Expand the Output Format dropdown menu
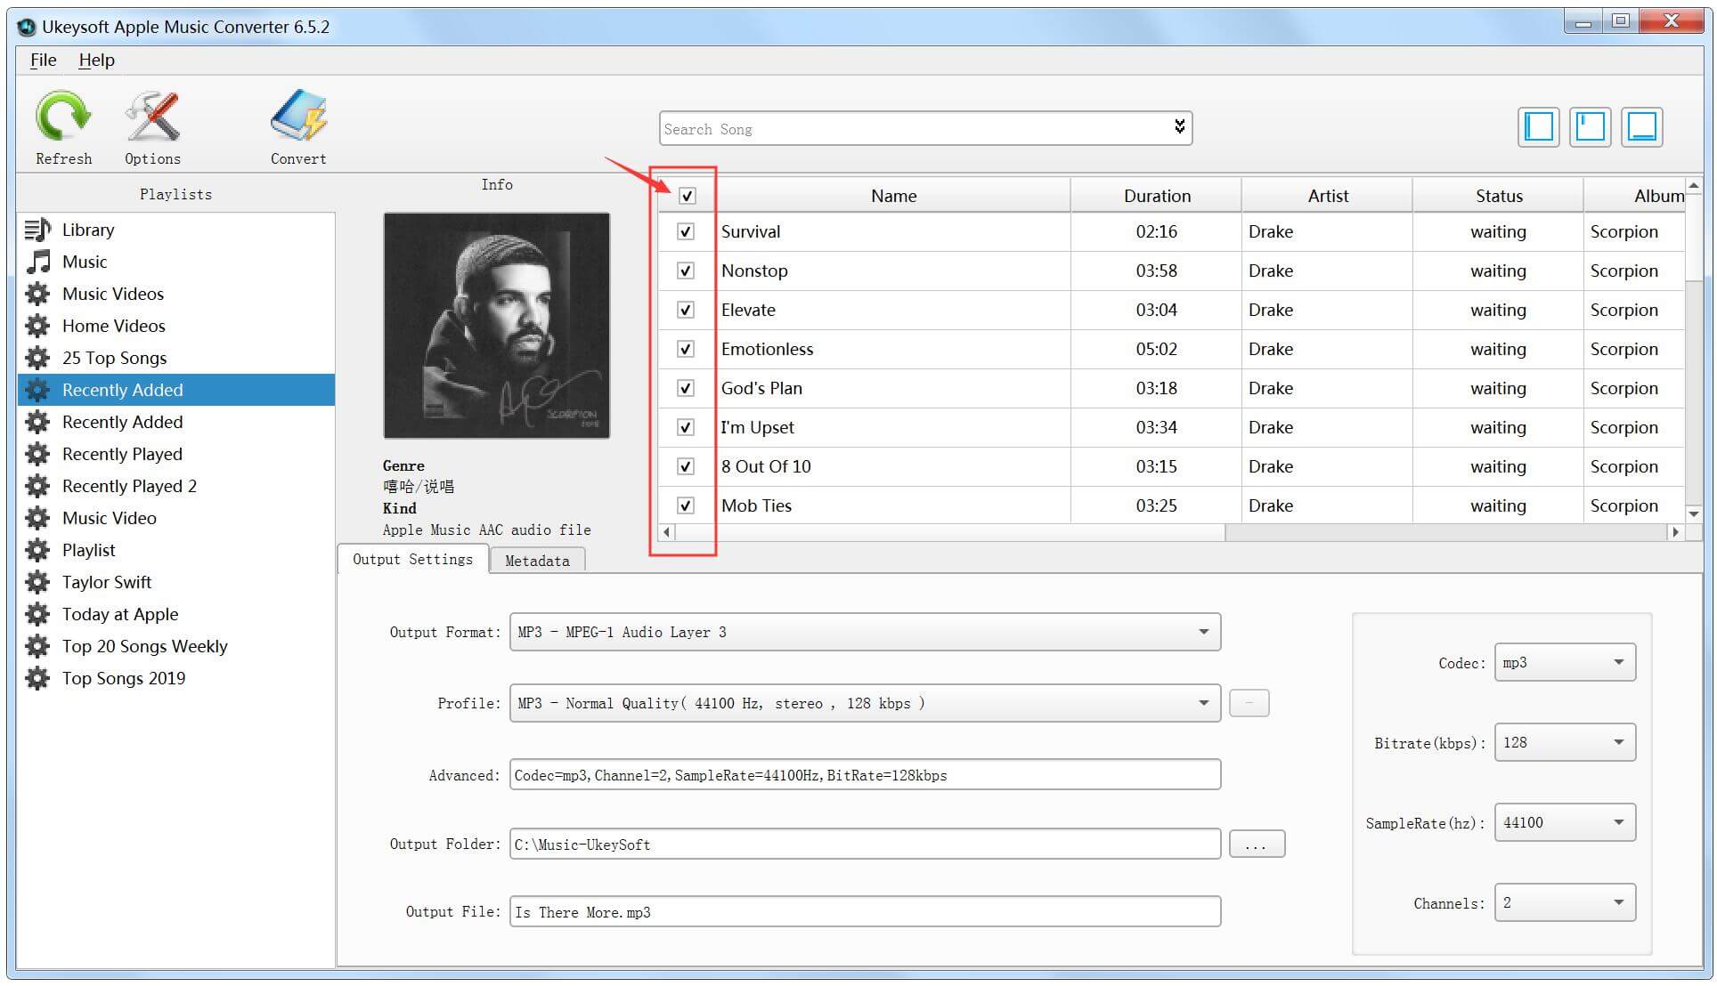This screenshot has width=1717, height=986. coord(1204,633)
